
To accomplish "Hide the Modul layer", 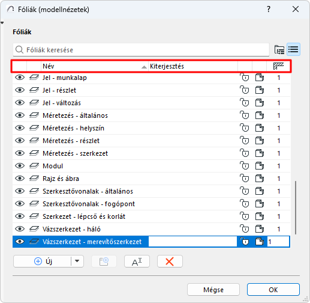I will (20, 166).
